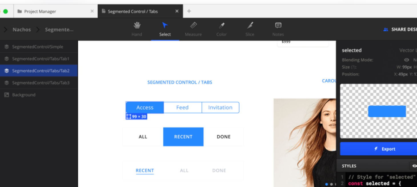Viewport: 417px width, 187px height.
Task: Click the SegmentedControl/Tabs/Tab1 layer icon
Action: [7, 59]
